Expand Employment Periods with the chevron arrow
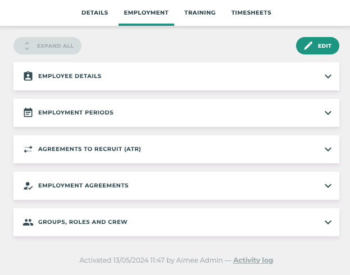The width and height of the screenshot is (350, 275). point(328,113)
